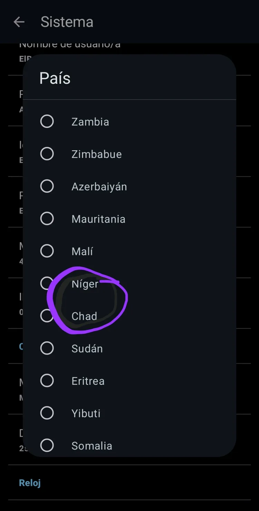The image size is (259, 511).
Task: Choose the Níger radio circle
Action: click(47, 283)
